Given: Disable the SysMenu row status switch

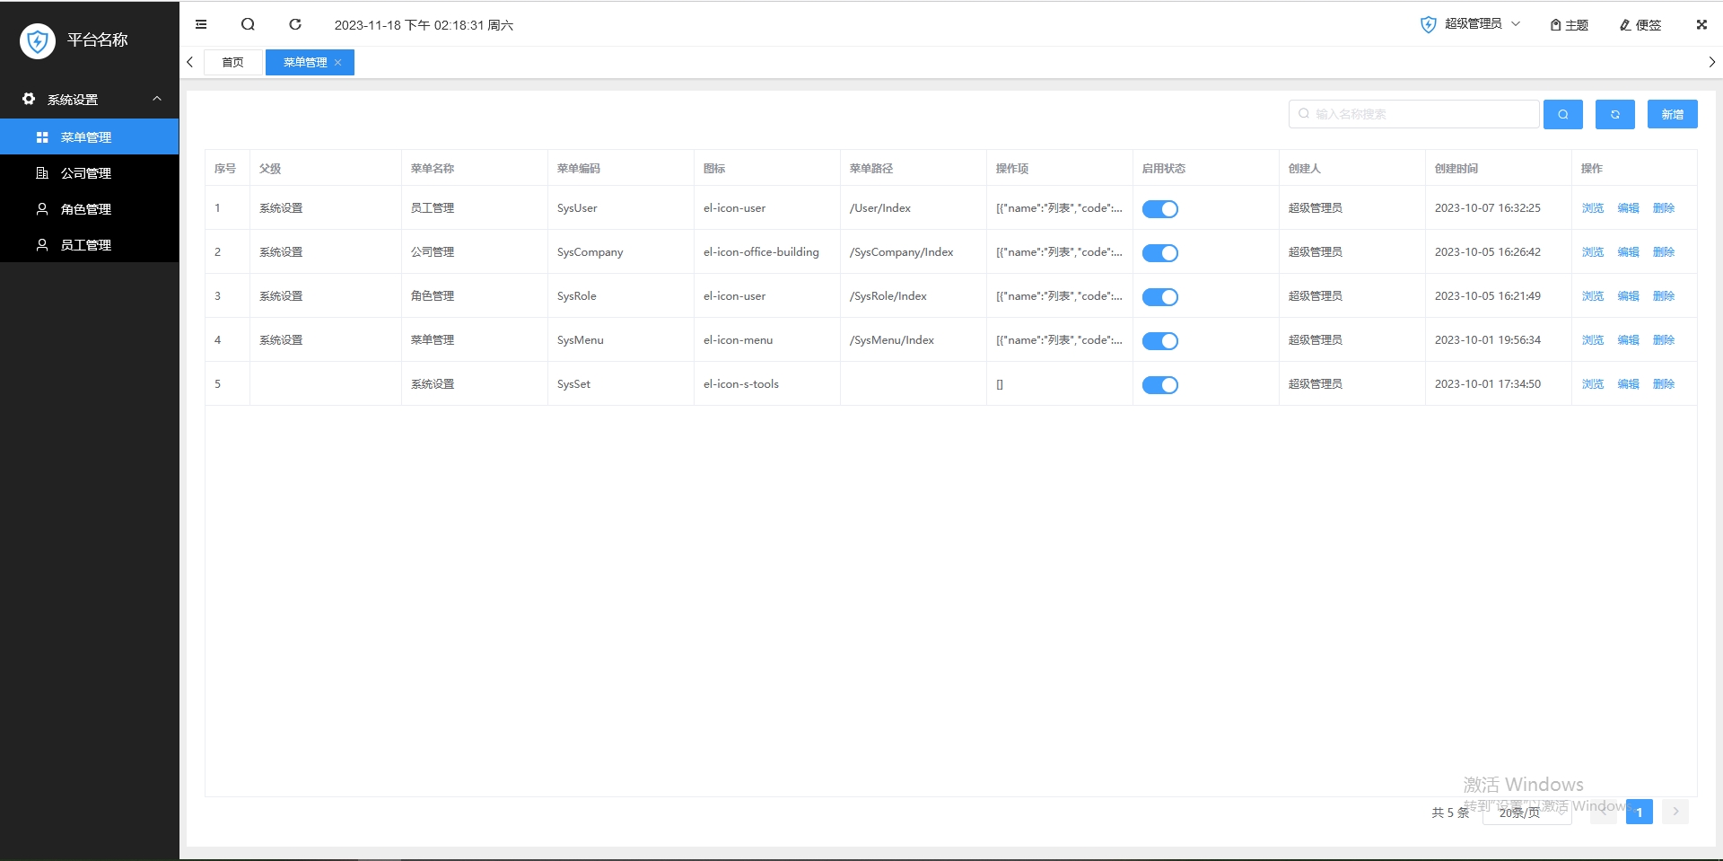Looking at the screenshot, I should pos(1160,340).
